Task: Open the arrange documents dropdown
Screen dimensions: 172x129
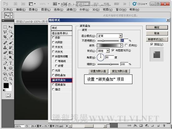Action: 56,4
